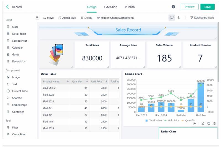Delete the Combo Chart using trash icon
This screenshot has height=147, width=221.
[x=214, y=123]
